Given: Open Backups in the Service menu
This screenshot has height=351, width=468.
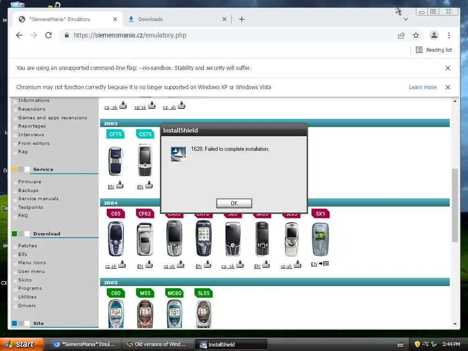Looking at the screenshot, I should [x=28, y=191].
